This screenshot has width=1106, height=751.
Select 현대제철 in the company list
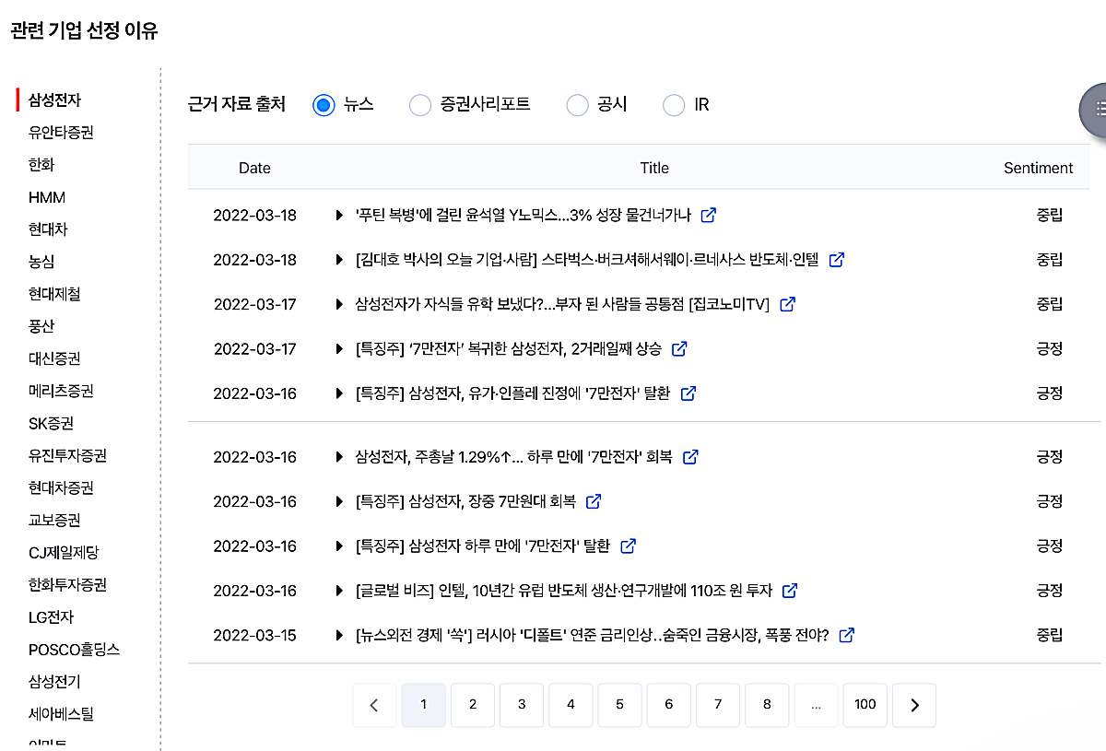54,294
